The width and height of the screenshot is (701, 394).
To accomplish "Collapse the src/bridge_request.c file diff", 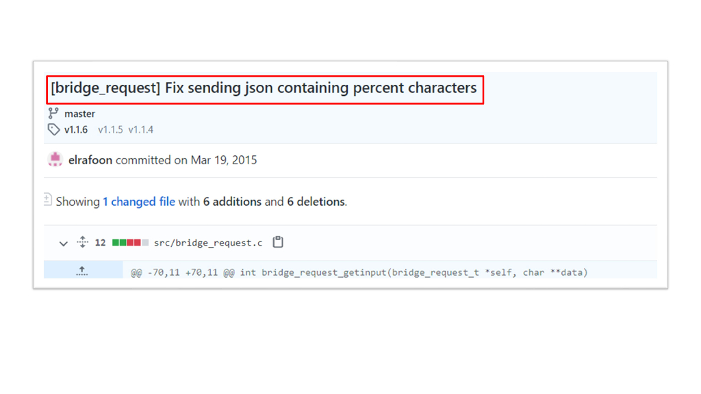I will [64, 243].
